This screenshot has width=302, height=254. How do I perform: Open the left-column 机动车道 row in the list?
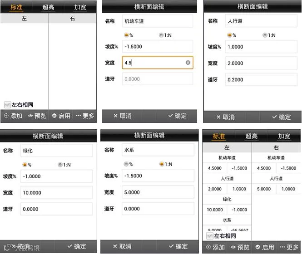(x=227, y=158)
